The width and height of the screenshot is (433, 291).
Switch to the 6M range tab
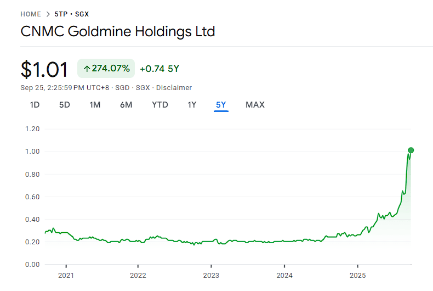(x=126, y=105)
